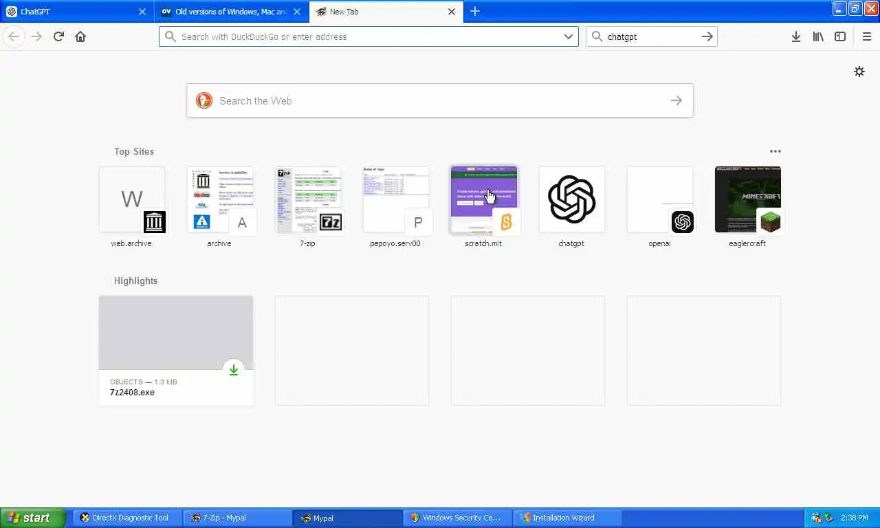Close the New Tab tab
Screen dimensions: 880x528
[452, 12]
